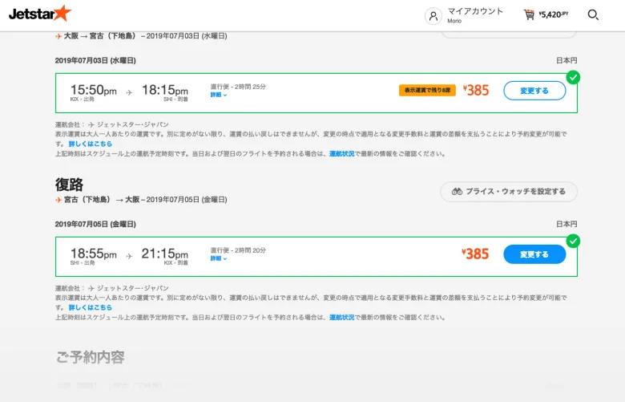
Task: Click the 18:55pm departure time
Action: coord(93,254)
